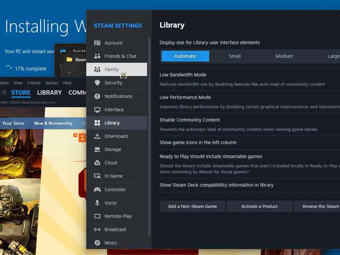The height and width of the screenshot is (255, 340).
Task: Click LIBRARY tab in Steam window
Action: pos(49,93)
